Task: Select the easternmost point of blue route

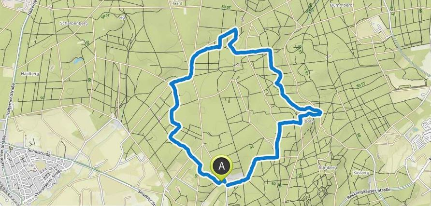Action: point(320,111)
